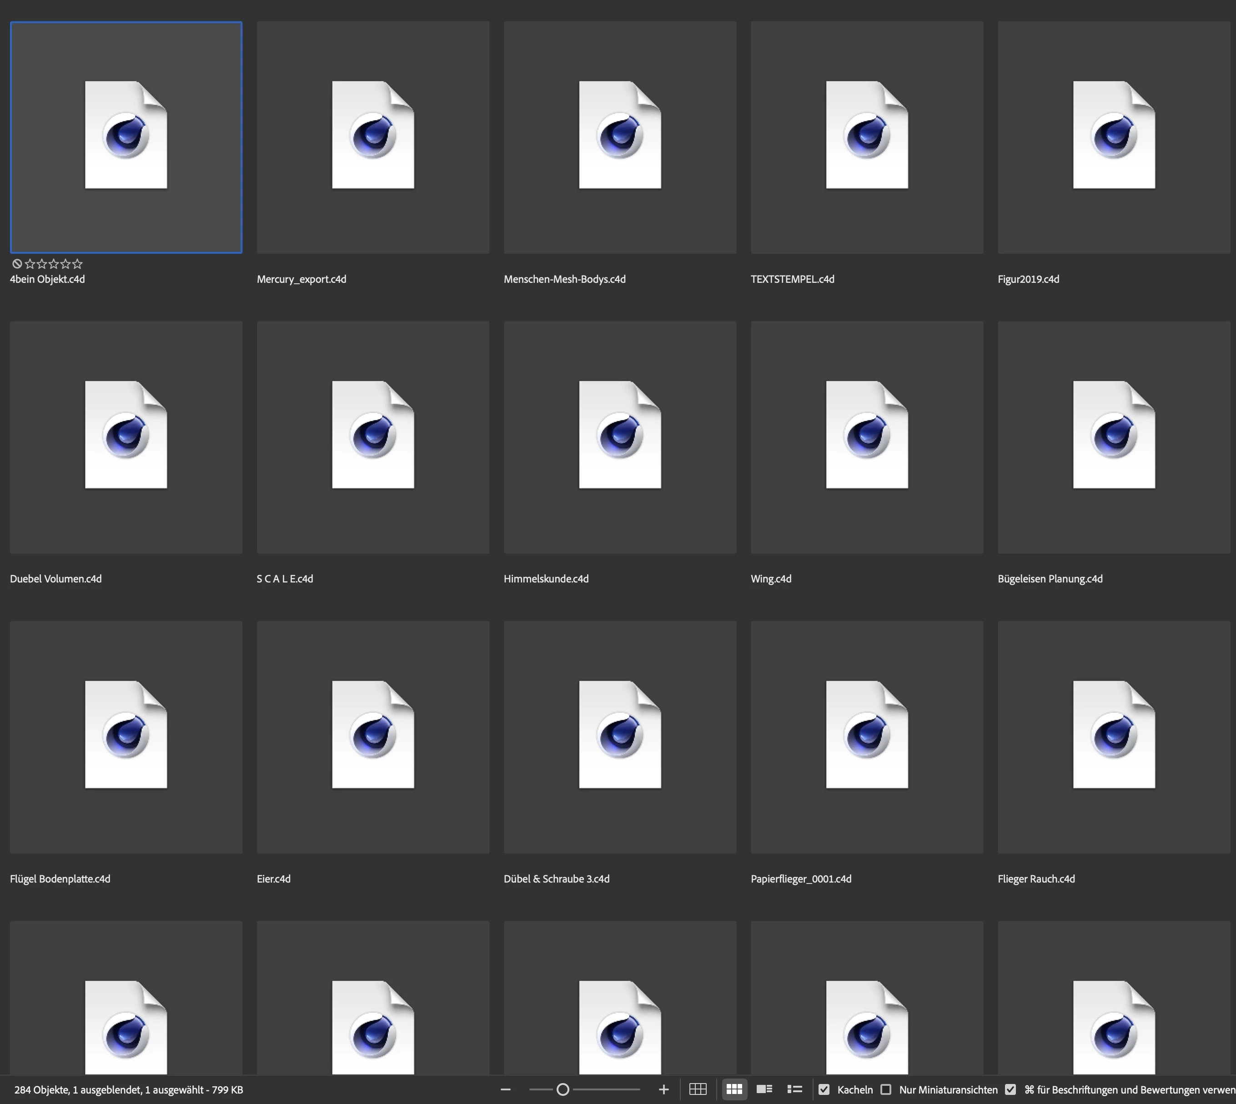
Task: Select the Himmelskunde.c4d thumbnail
Action: tap(619, 437)
